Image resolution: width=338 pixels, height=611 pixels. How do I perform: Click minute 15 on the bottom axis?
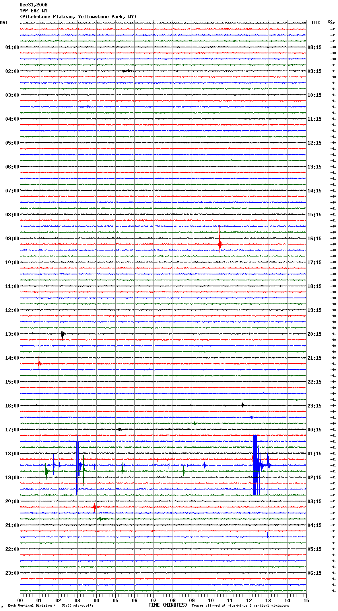click(x=306, y=600)
